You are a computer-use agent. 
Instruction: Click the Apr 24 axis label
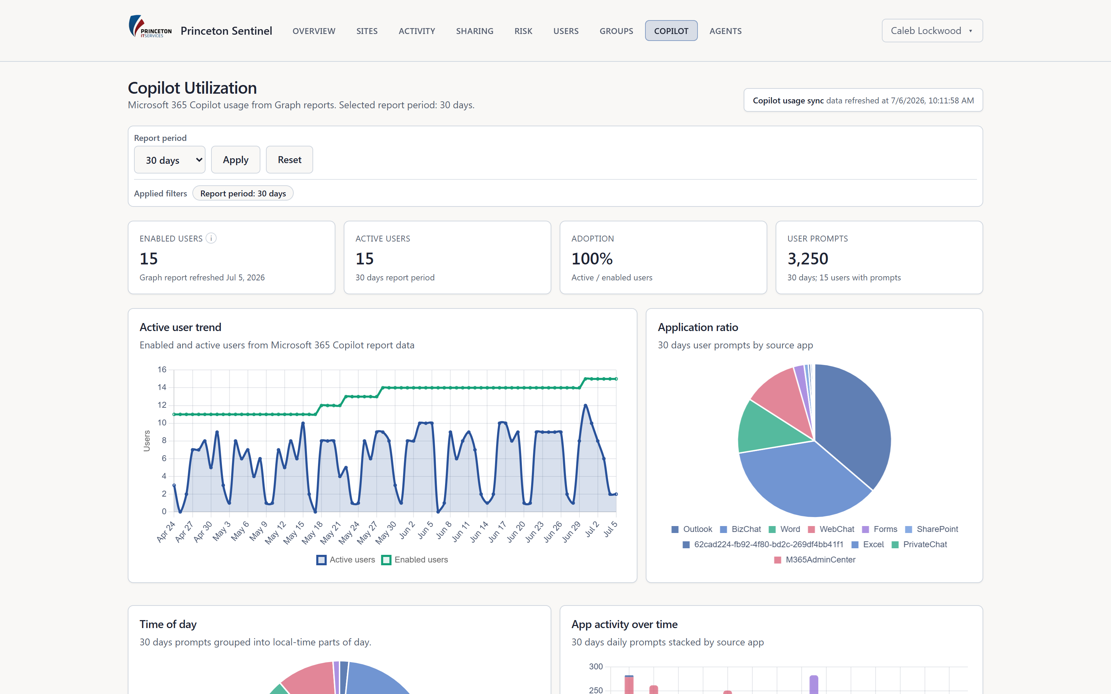tap(166, 532)
